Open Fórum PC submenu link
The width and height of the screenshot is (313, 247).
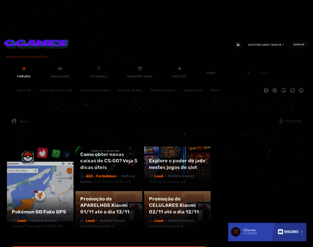click(24, 90)
